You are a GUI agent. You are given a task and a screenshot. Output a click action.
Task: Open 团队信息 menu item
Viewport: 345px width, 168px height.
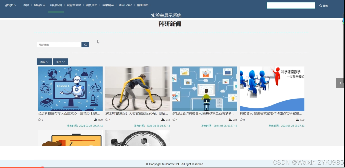[92, 5]
